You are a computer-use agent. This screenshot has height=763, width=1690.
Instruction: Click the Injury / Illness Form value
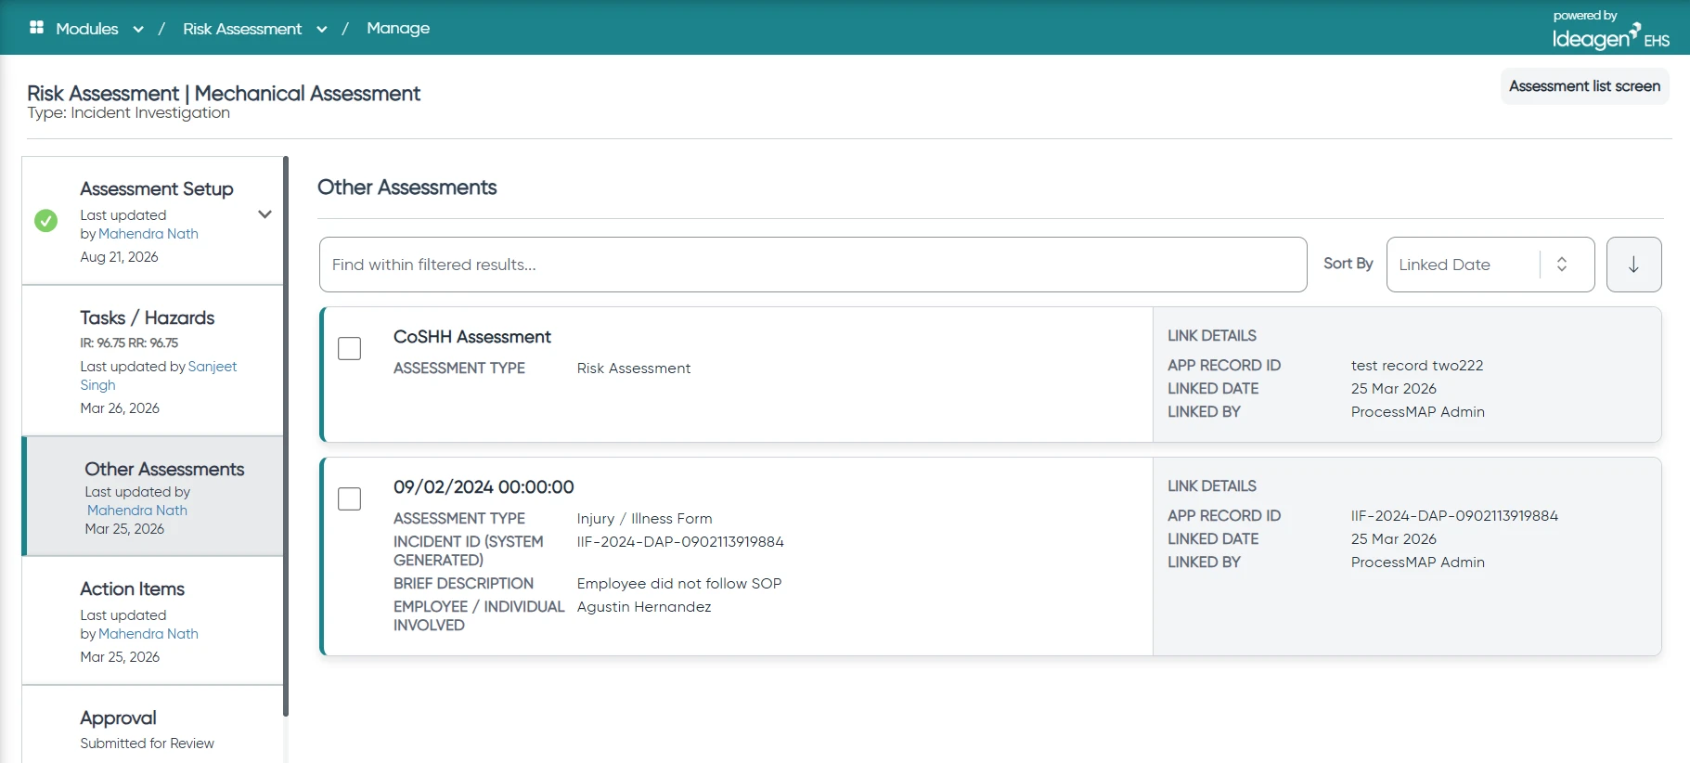tap(645, 519)
